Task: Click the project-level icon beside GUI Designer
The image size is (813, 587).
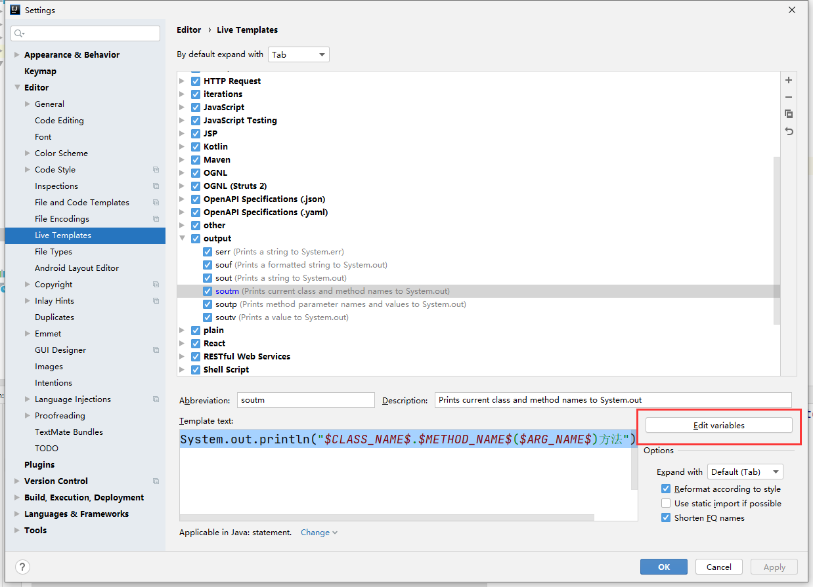Action: 156,350
